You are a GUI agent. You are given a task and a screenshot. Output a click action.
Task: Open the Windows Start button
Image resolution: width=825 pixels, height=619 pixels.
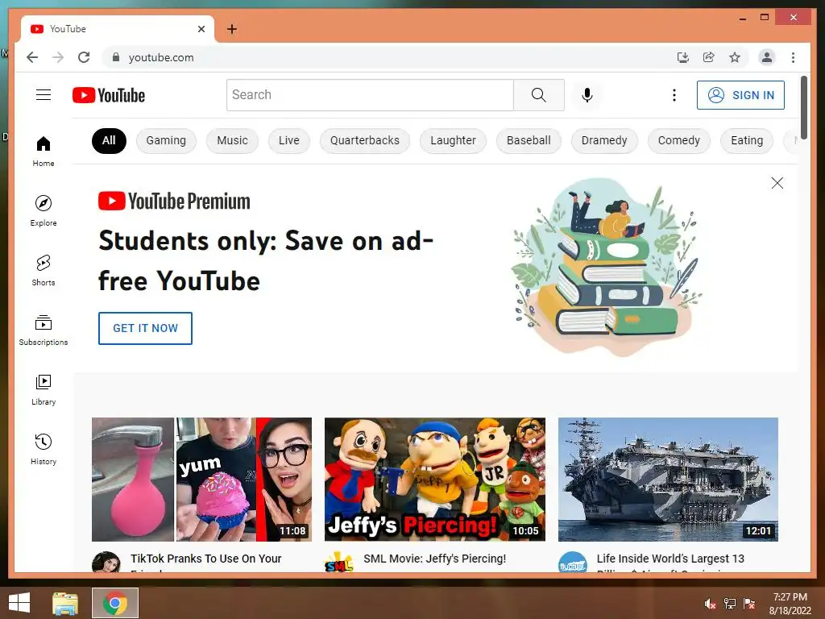click(19, 603)
